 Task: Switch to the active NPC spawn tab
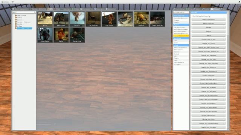pyautogui.click(x=50, y=9)
